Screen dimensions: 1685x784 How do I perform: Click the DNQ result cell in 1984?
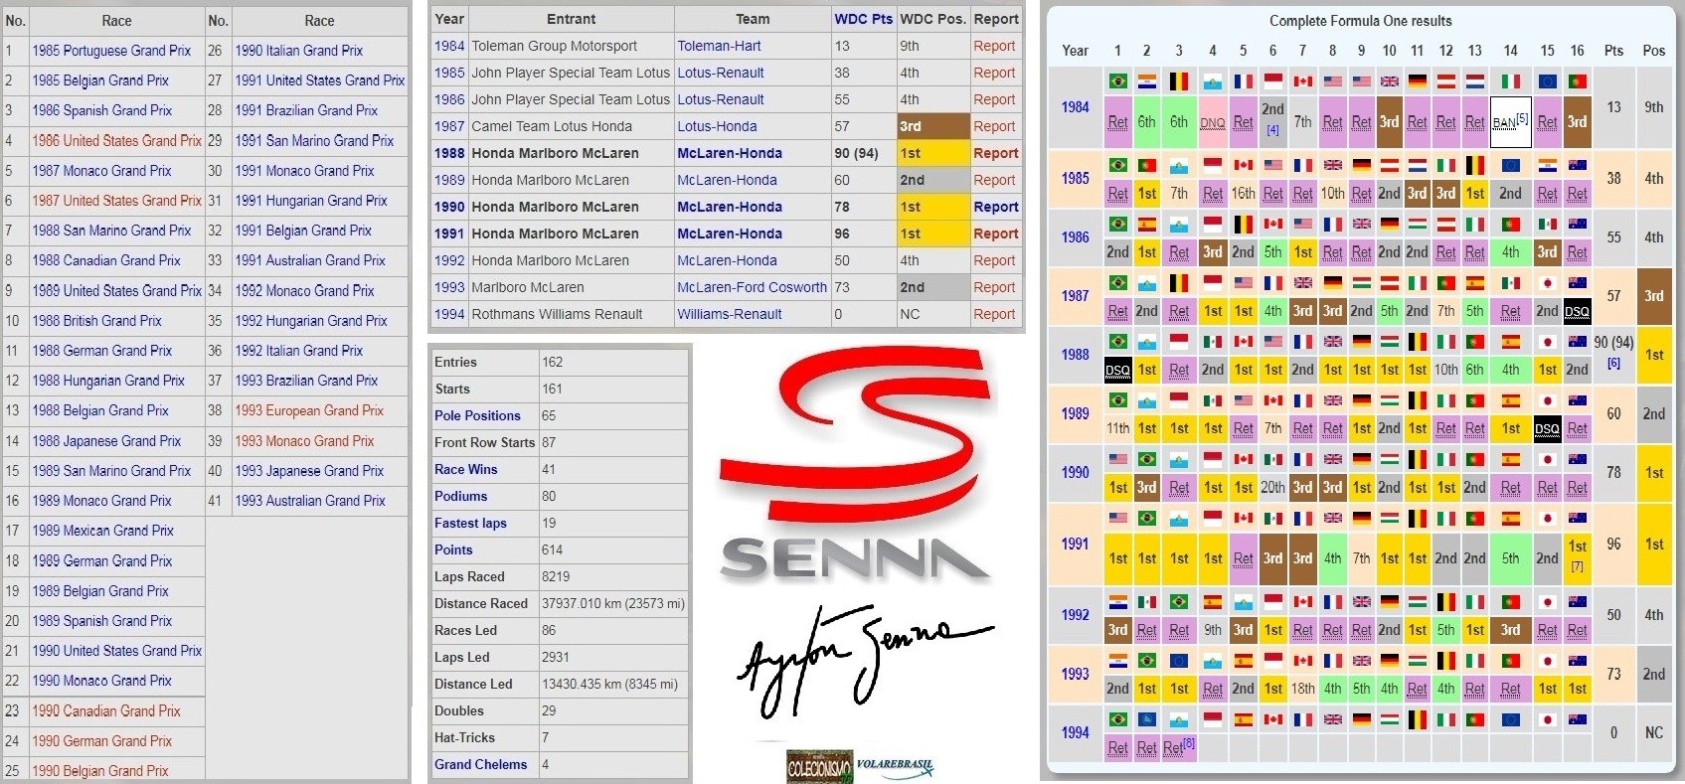pos(1213,122)
